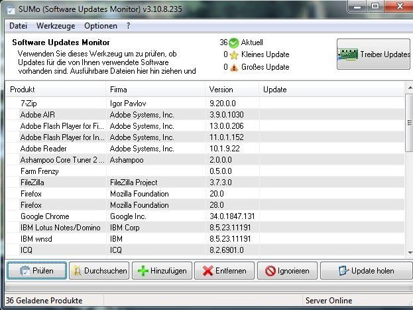Click version 13.0.0.206 cell

(227, 126)
